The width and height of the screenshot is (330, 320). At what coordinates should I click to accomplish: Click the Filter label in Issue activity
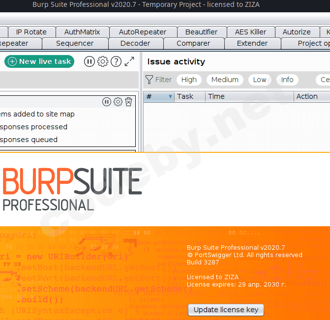point(163,80)
